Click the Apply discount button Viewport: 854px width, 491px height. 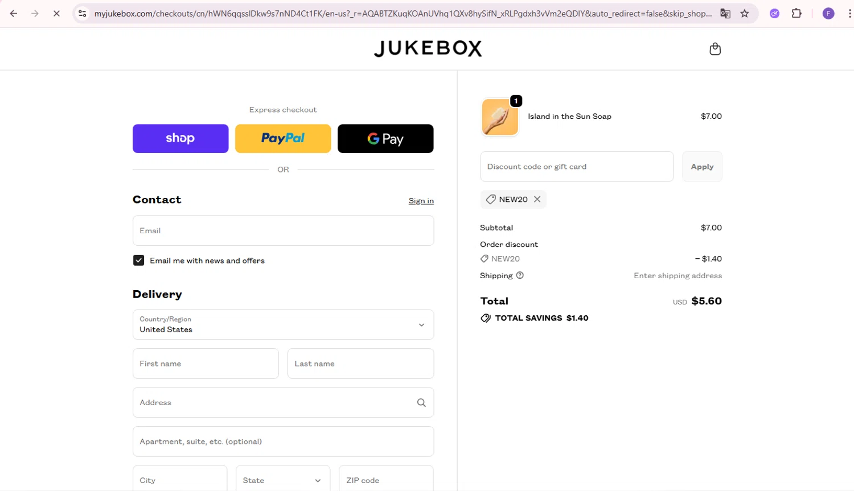click(702, 167)
